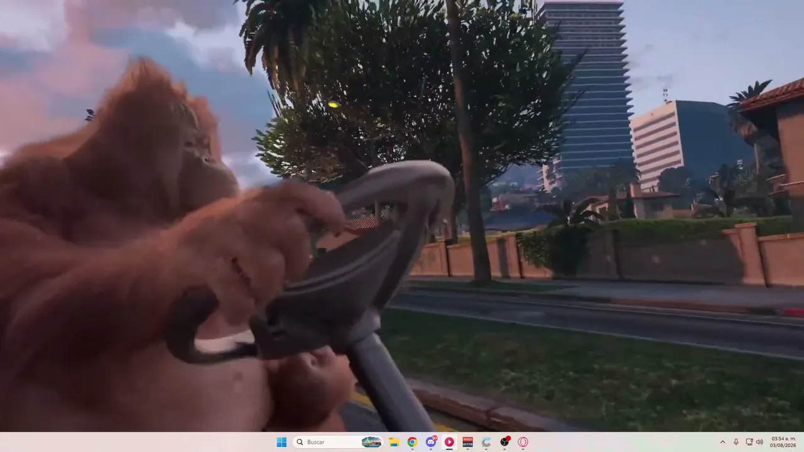The width and height of the screenshot is (804, 452).
Task: Click the microphone icon in system tray
Action: (736, 442)
